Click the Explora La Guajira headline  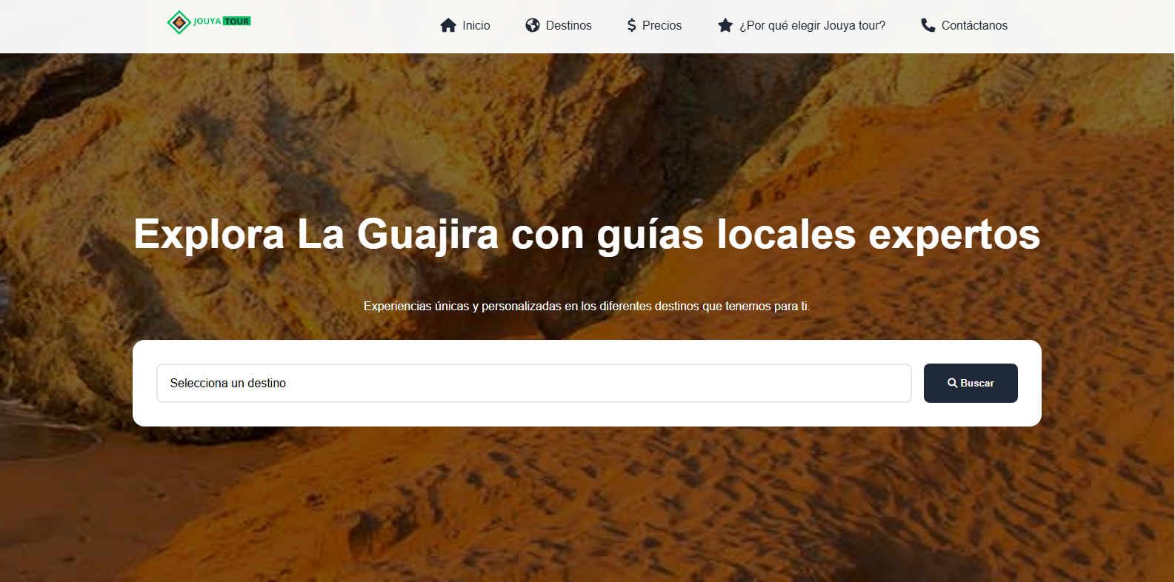point(587,234)
